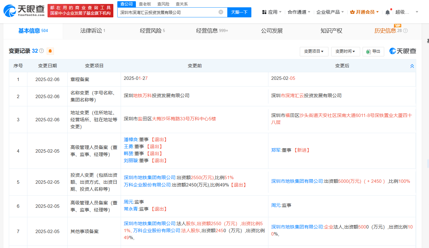Viewport: 429px width, 248px height.
Task: Open the 郑军 director link
Action: 276,150
